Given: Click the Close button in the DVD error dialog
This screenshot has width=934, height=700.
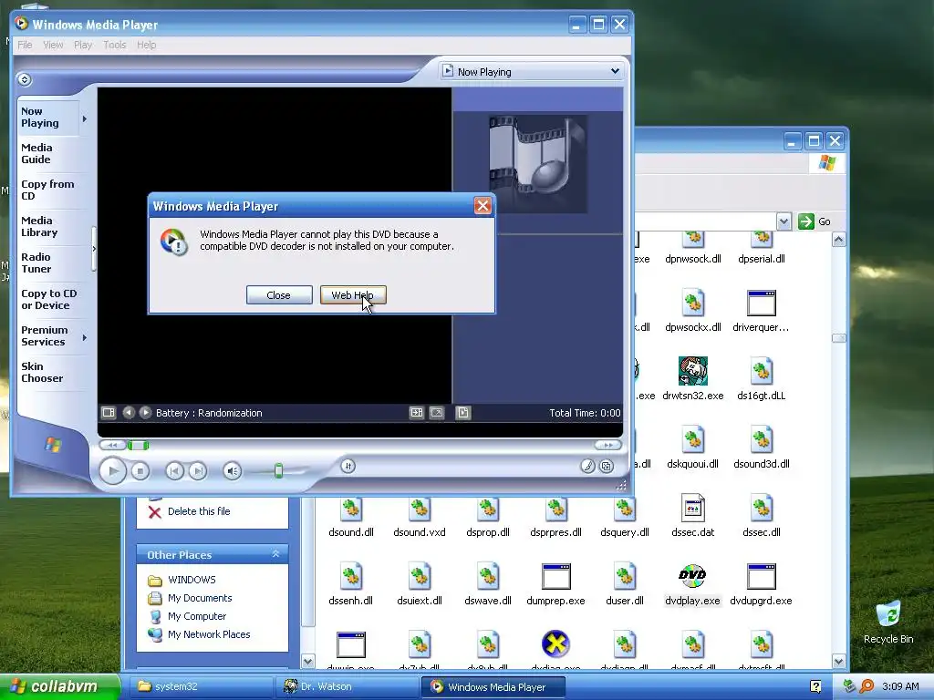Looking at the screenshot, I should (x=279, y=294).
